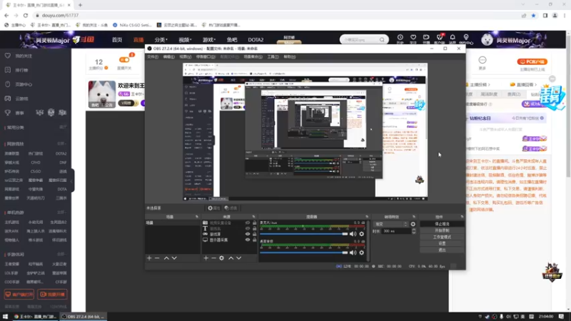Remove the selected source with the Sources minus icon
Image resolution: width=571 pixels, height=321 pixels.
click(x=213, y=258)
